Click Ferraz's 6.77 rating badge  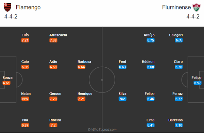[179, 99]
